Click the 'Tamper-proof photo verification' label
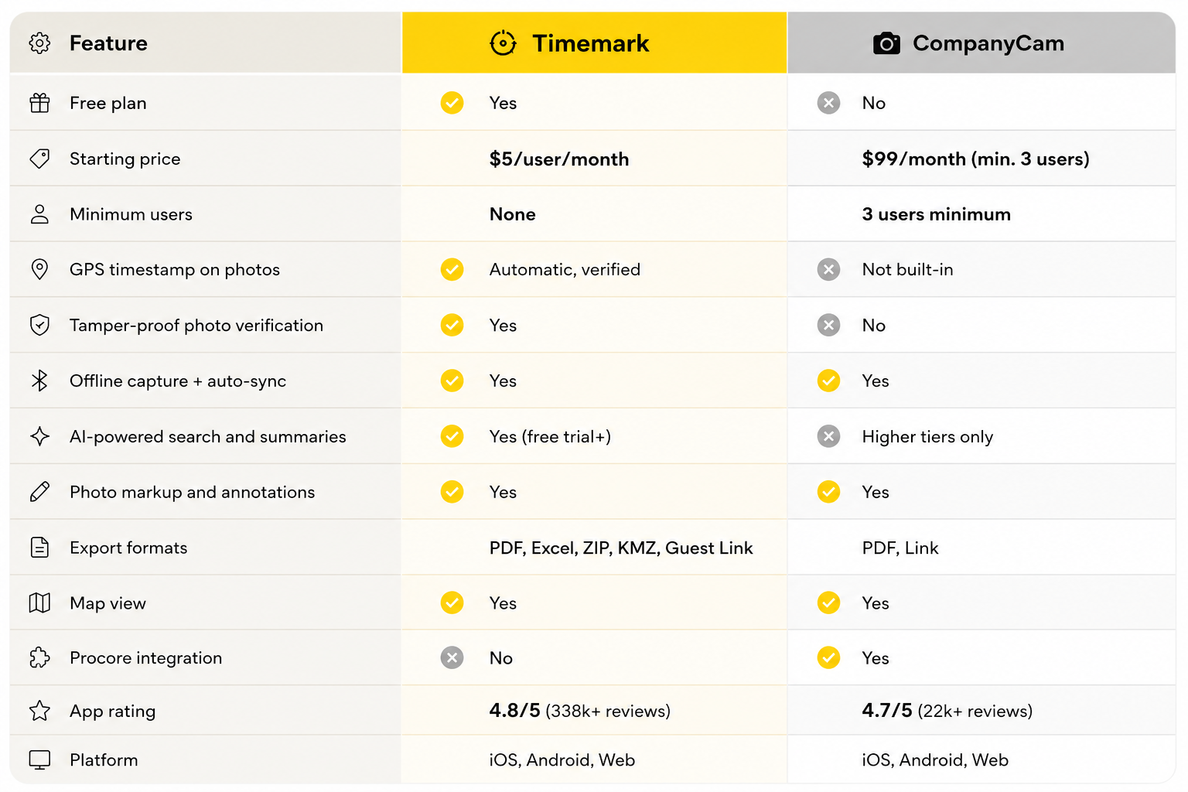Viewport: 1188px width, 792px height. click(x=196, y=326)
